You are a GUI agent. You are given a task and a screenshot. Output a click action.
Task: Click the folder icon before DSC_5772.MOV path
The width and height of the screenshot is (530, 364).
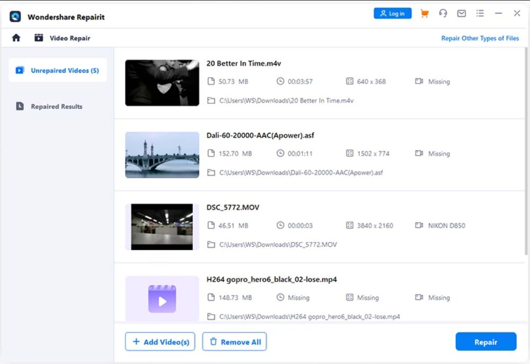[211, 244]
